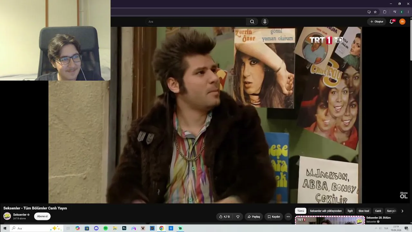Image resolution: width=412 pixels, height=232 pixels.
Task: Open the 'Seksenler 28. Bölüm' video thumbnail
Action: [x=330, y=220]
